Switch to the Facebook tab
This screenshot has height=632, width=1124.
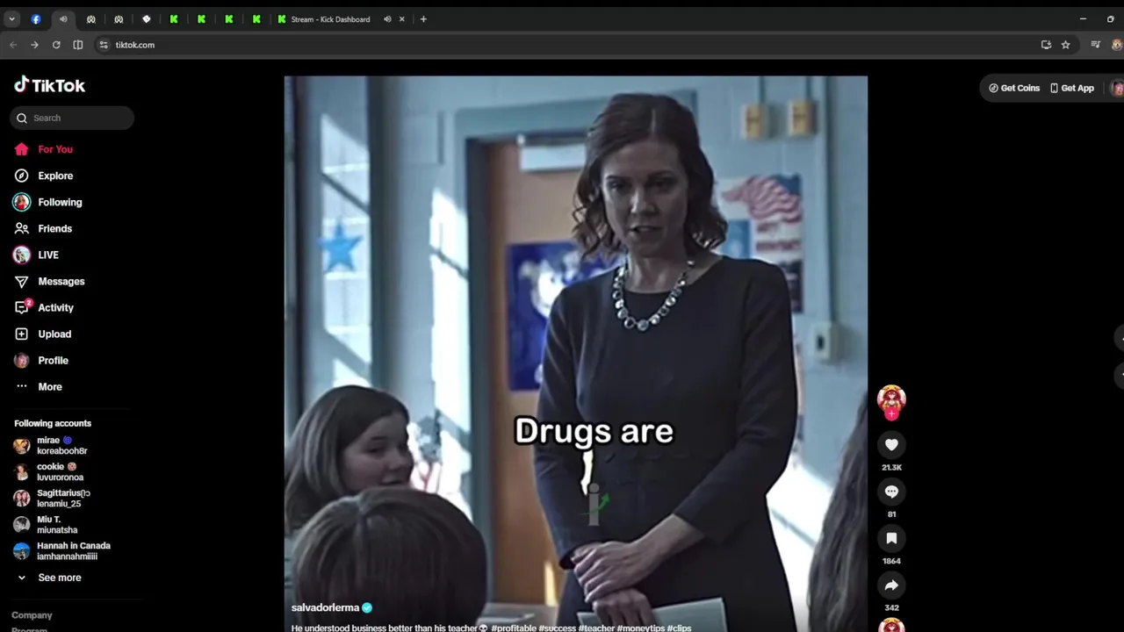tap(36, 19)
